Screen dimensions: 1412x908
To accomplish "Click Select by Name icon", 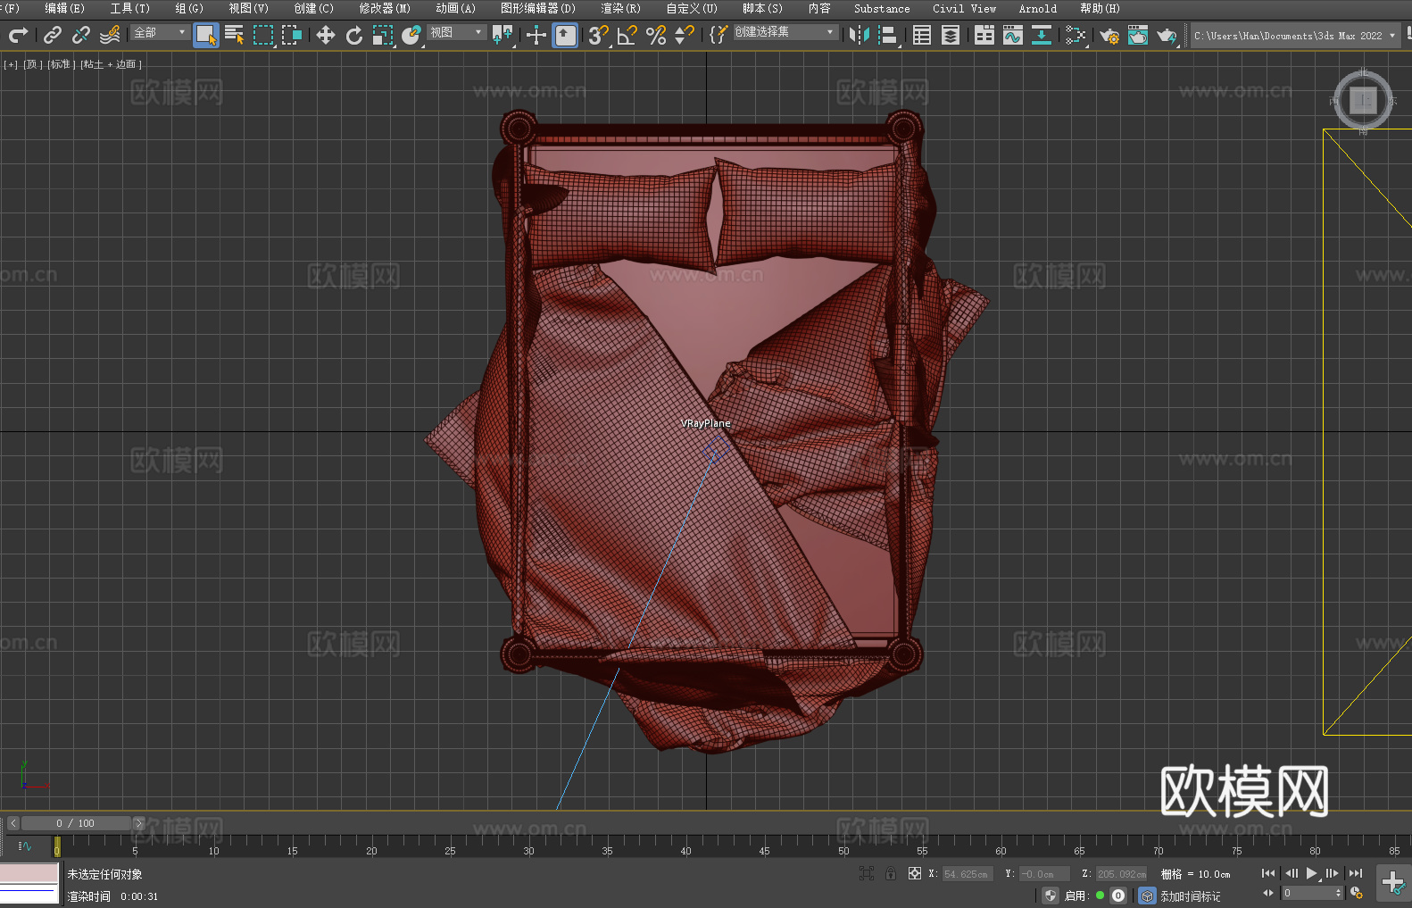I will [x=234, y=35].
